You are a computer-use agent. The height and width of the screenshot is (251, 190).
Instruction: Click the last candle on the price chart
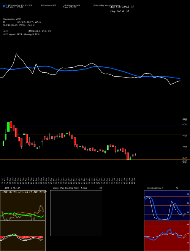click(135, 154)
